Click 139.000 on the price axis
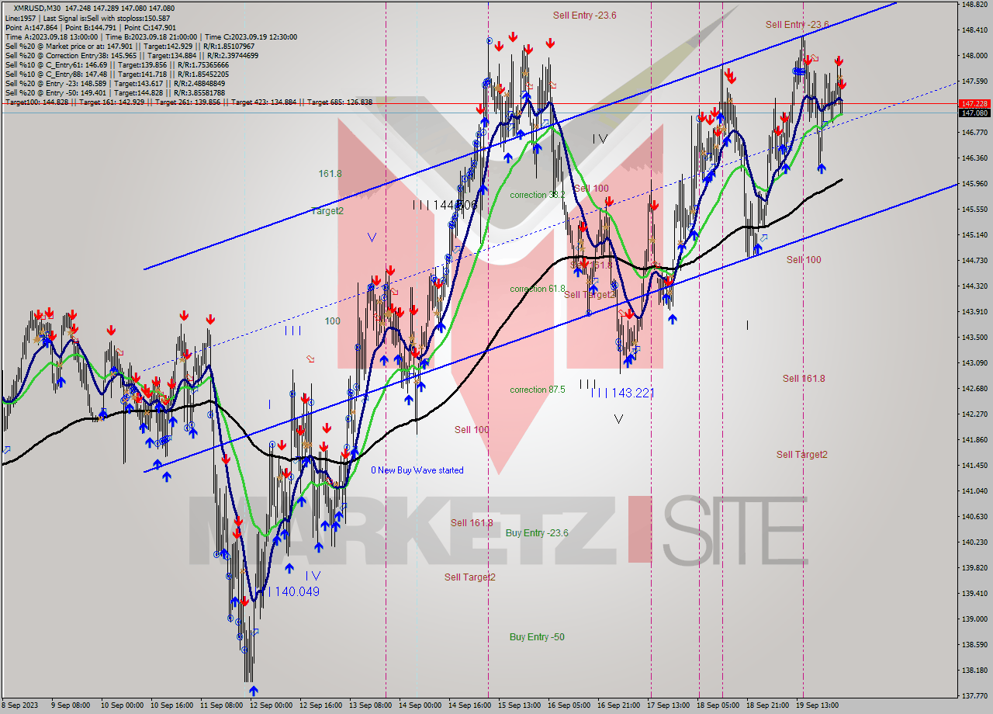 click(x=973, y=619)
